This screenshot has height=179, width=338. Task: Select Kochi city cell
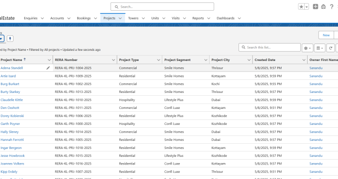coord(215,84)
